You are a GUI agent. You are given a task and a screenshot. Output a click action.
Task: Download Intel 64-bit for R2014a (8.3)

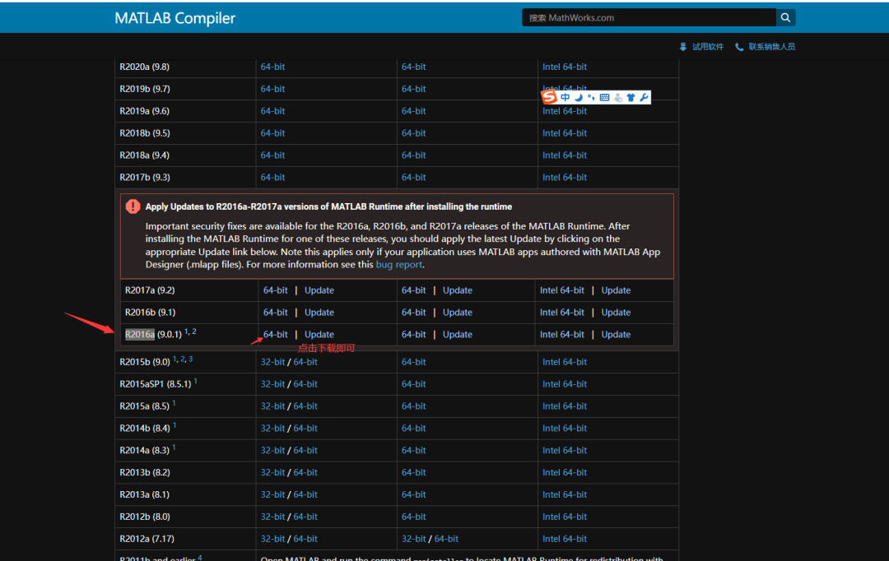(x=564, y=451)
